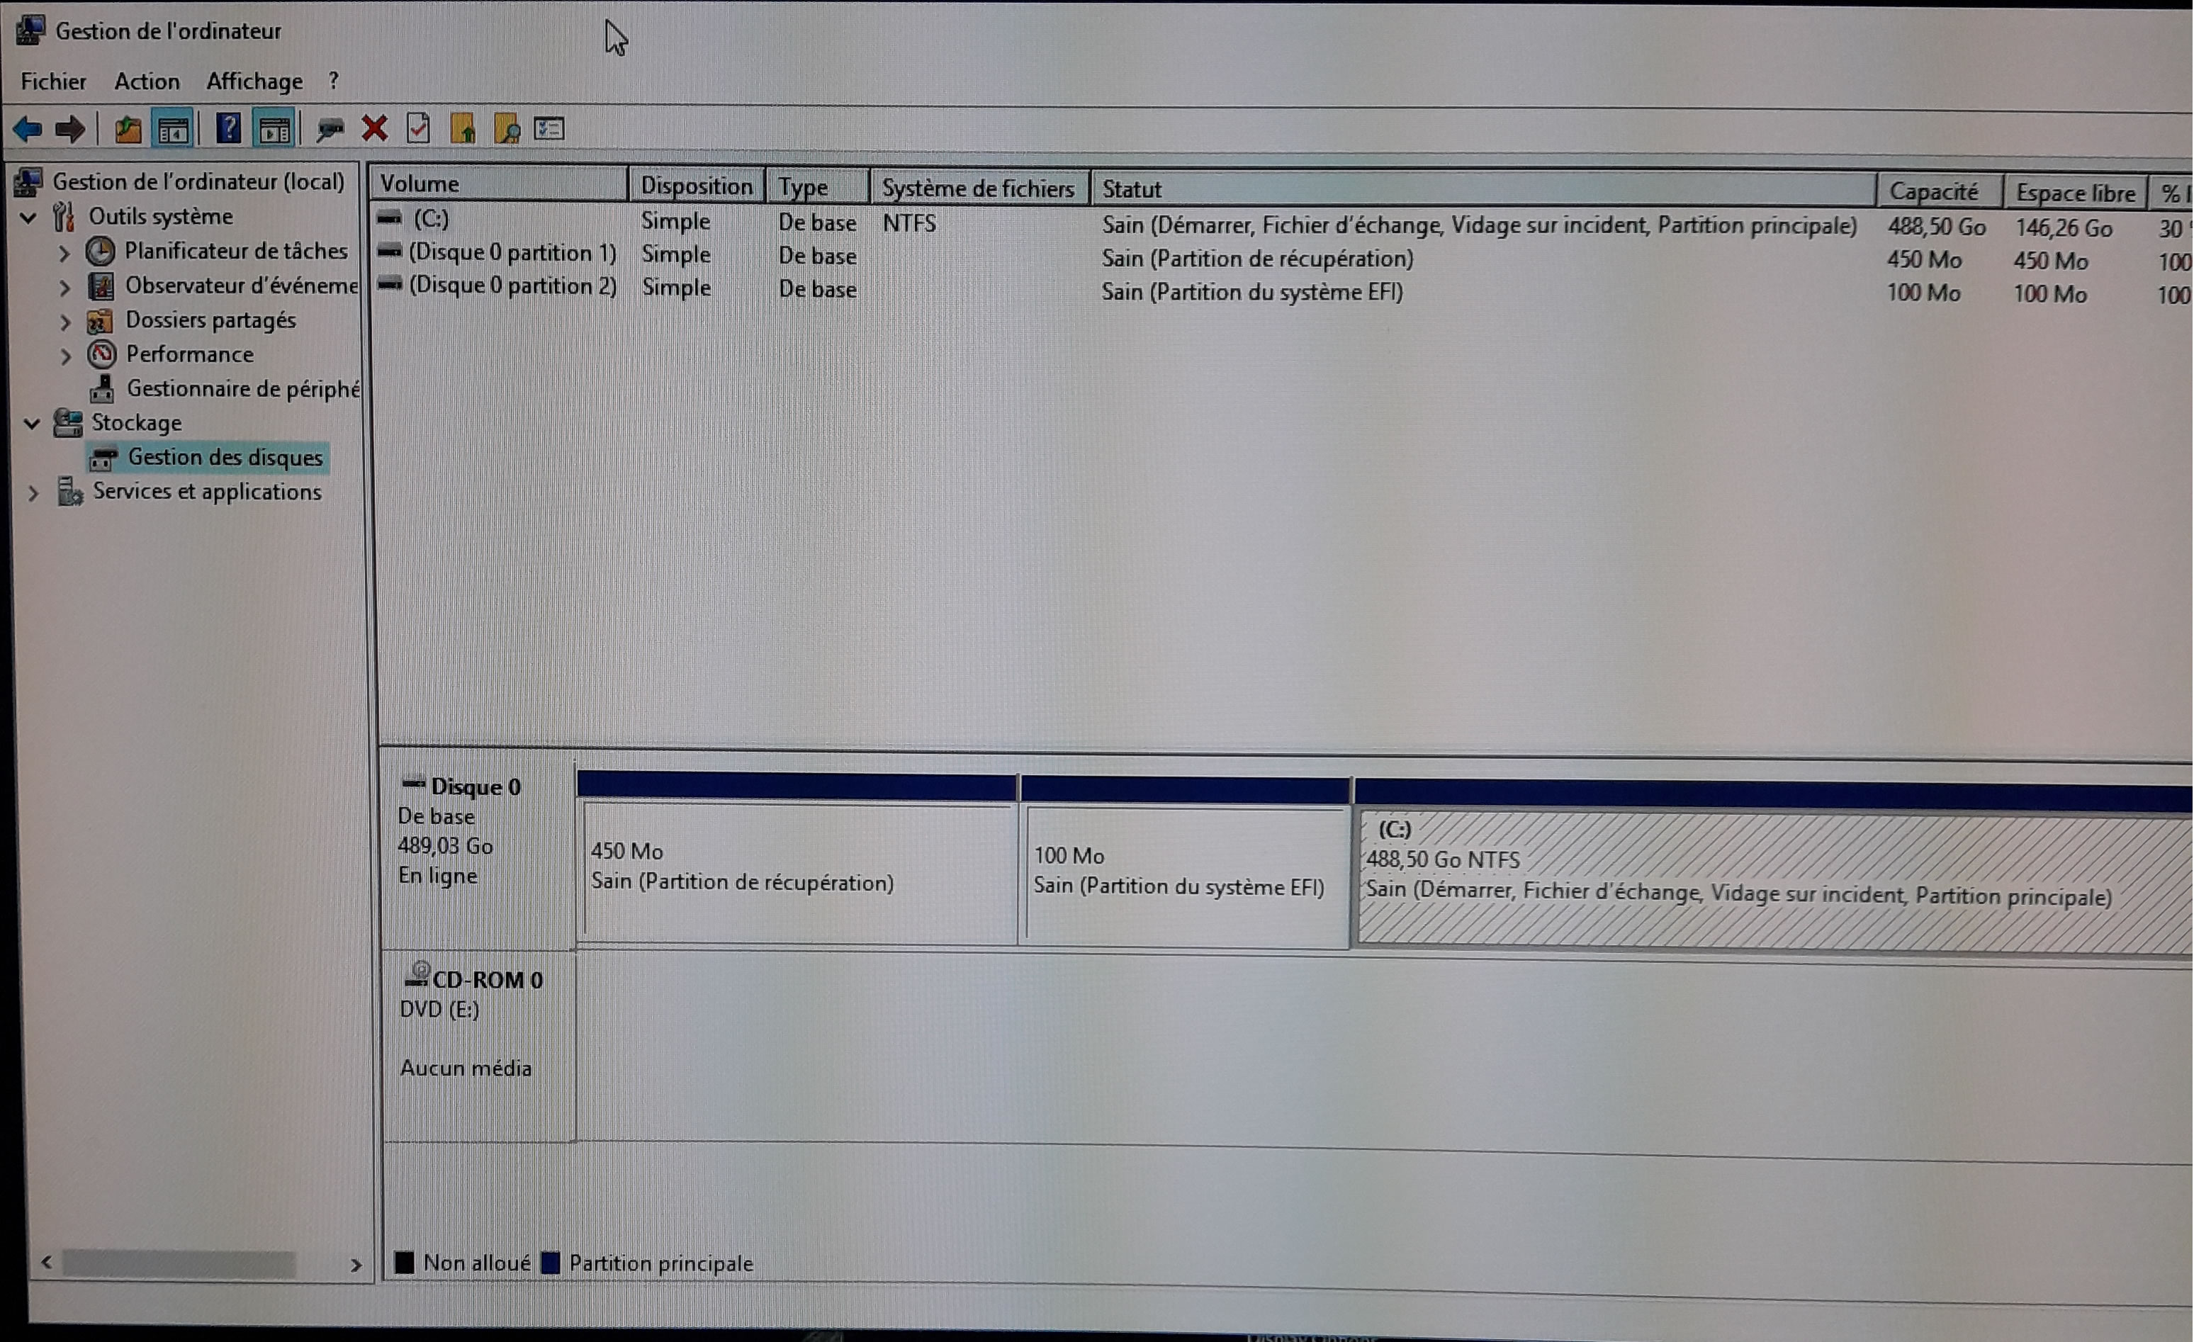The width and height of the screenshot is (2194, 1342).
Task: Sort by the Volume column header
Action: click(x=499, y=184)
